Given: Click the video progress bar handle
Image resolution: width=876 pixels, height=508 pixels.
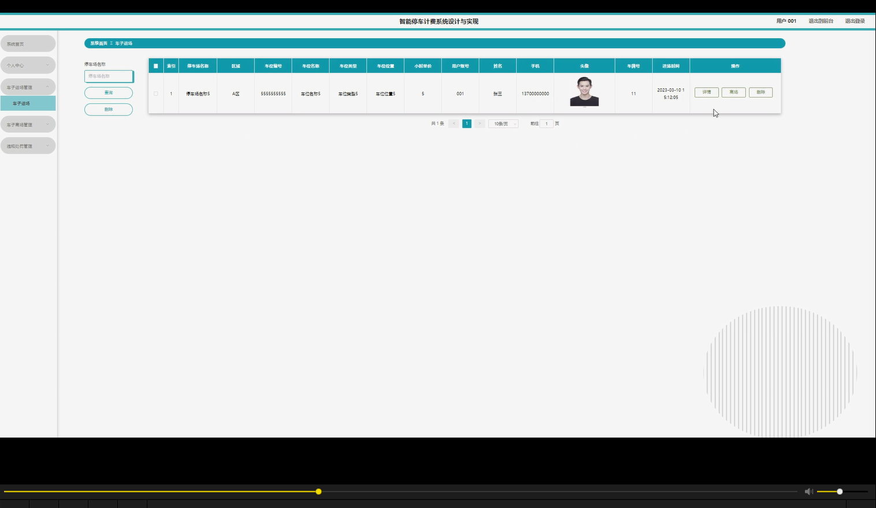Looking at the screenshot, I should pos(318,491).
